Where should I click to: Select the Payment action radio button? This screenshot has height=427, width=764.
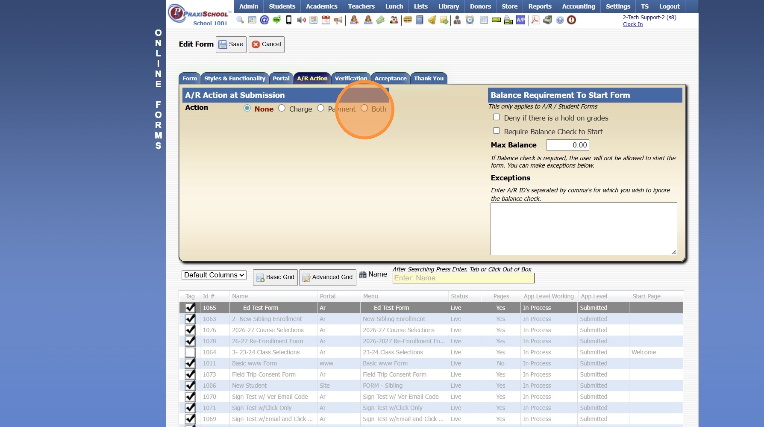pos(320,108)
